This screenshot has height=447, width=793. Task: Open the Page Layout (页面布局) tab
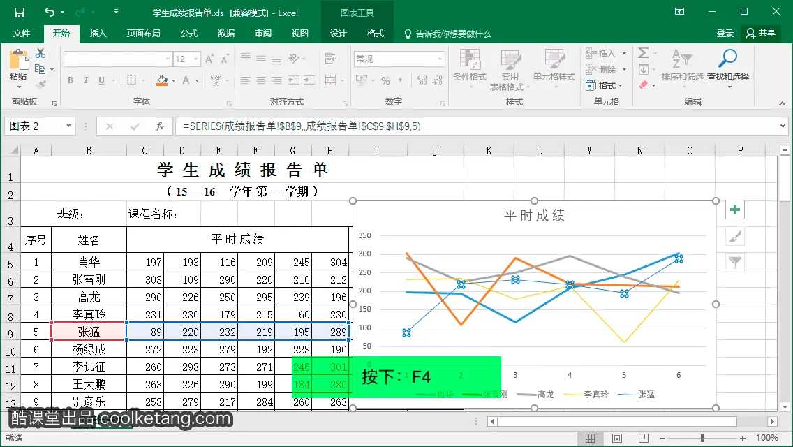click(144, 34)
